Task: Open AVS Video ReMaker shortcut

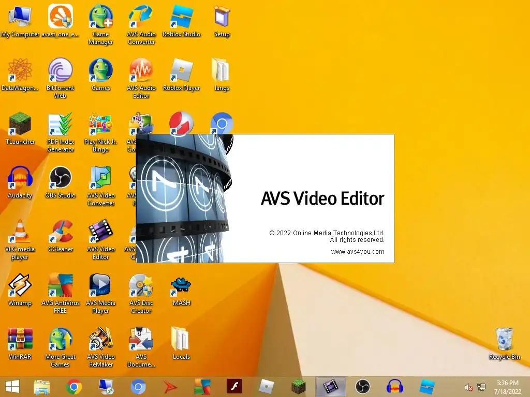Action: [101, 347]
